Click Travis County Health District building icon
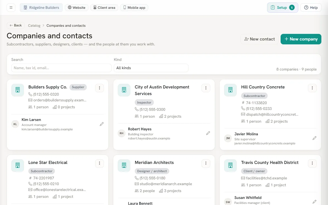328x205 pixels. coord(230,165)
